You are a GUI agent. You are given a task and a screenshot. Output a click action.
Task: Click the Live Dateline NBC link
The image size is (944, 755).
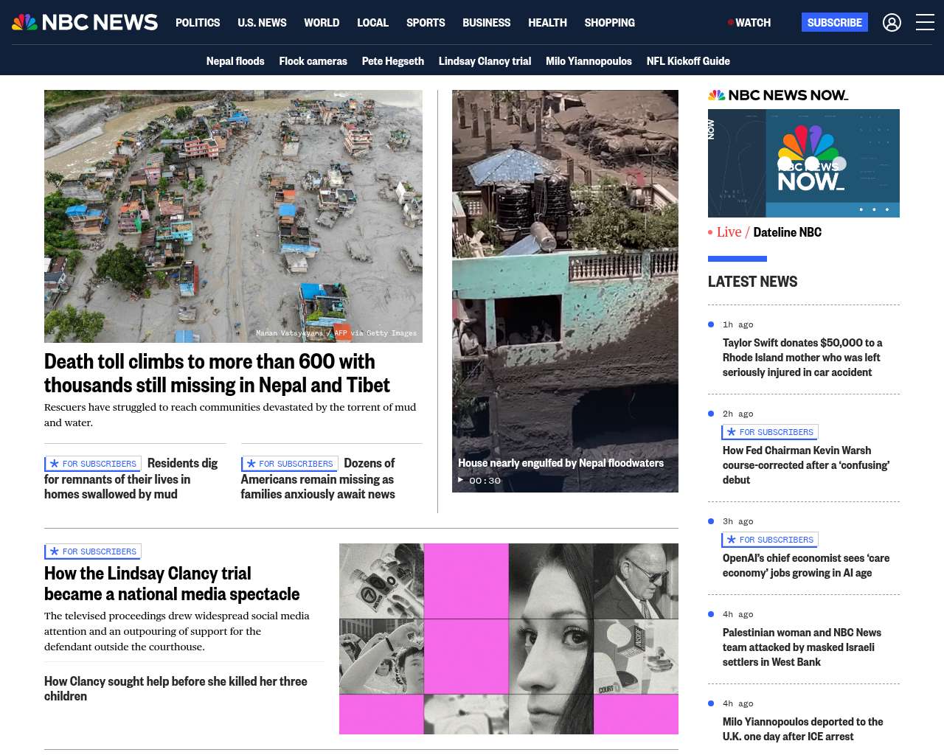(765, 232)
